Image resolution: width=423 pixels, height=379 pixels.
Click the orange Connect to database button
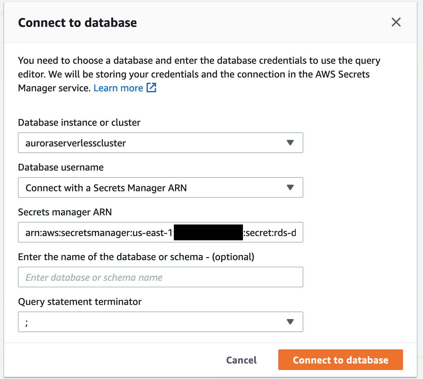click(340, 360)
